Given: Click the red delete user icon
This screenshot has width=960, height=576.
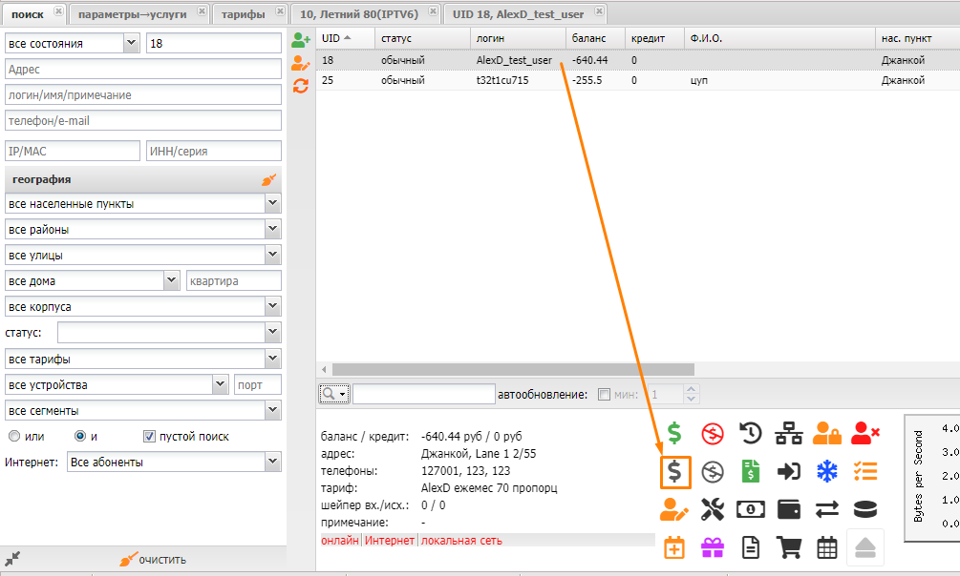Looking at the screenshot, I should pyautogui.click(x=865, y=434).
